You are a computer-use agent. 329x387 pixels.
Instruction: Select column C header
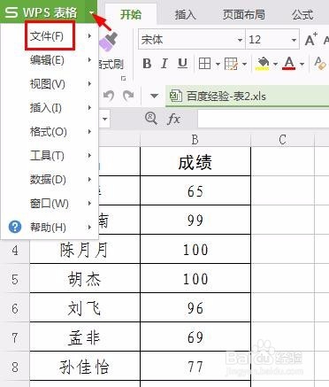click(283, 139)
